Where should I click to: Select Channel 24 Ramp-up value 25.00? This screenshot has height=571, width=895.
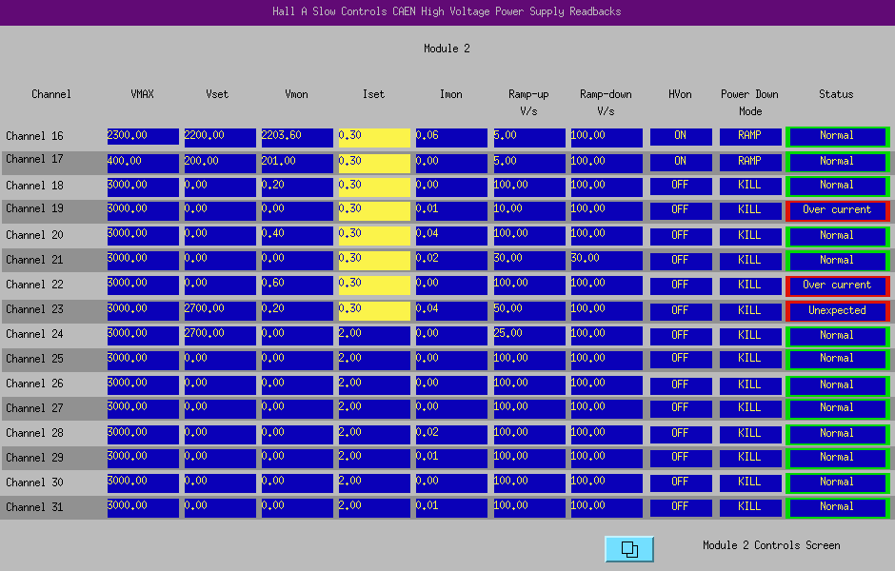pos(529,335)
